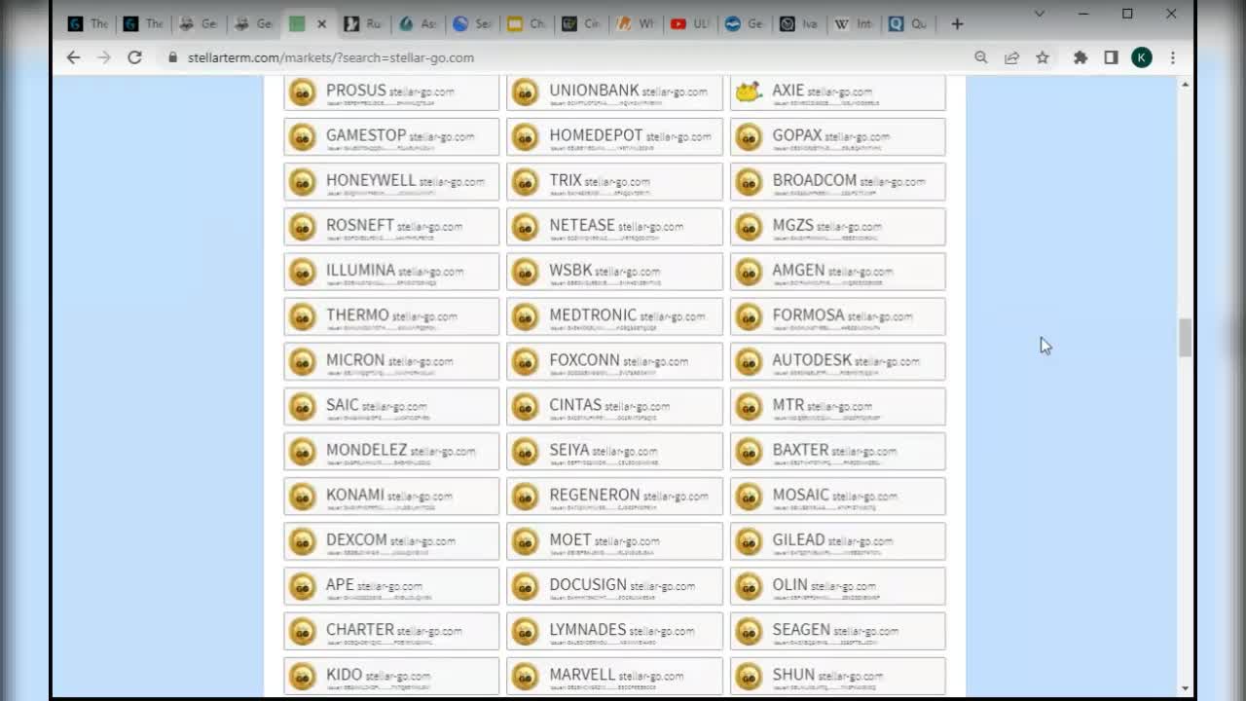Open the MOSAIC market

click(838, 496)
